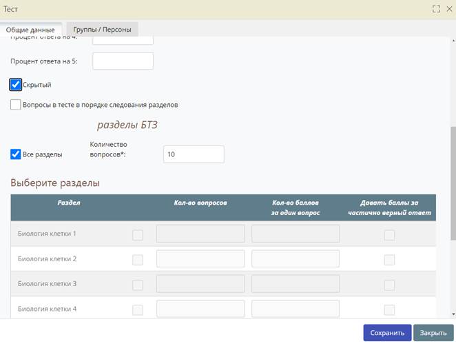This screenshot has width=456, height=346.
Task: Click points per question field for Биология клетки 2
Action: pyautogui.click(x=296, y=259)
